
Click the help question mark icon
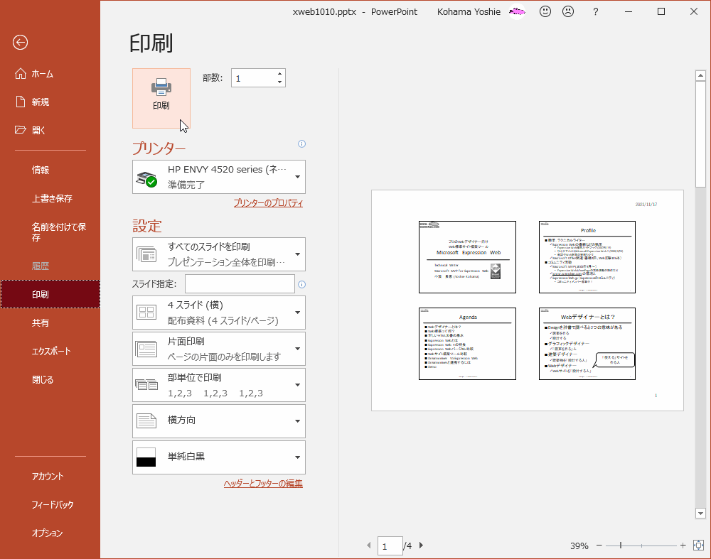pos(595,12)
